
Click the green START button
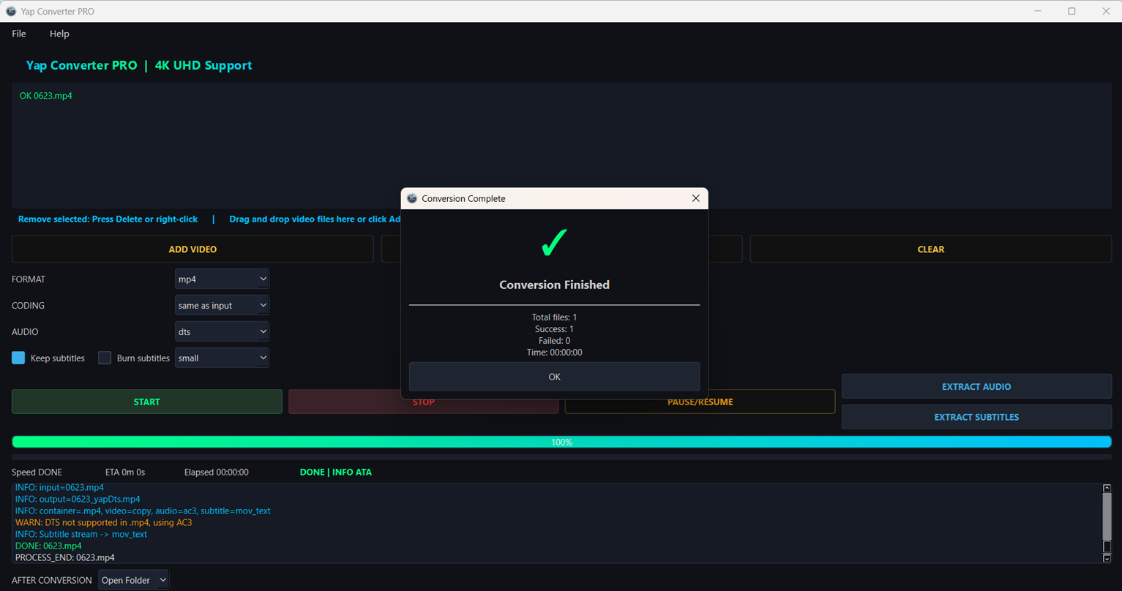coord(146,402)
